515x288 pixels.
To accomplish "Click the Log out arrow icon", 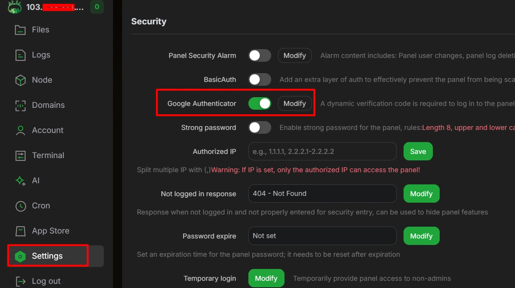I will 20,281.
